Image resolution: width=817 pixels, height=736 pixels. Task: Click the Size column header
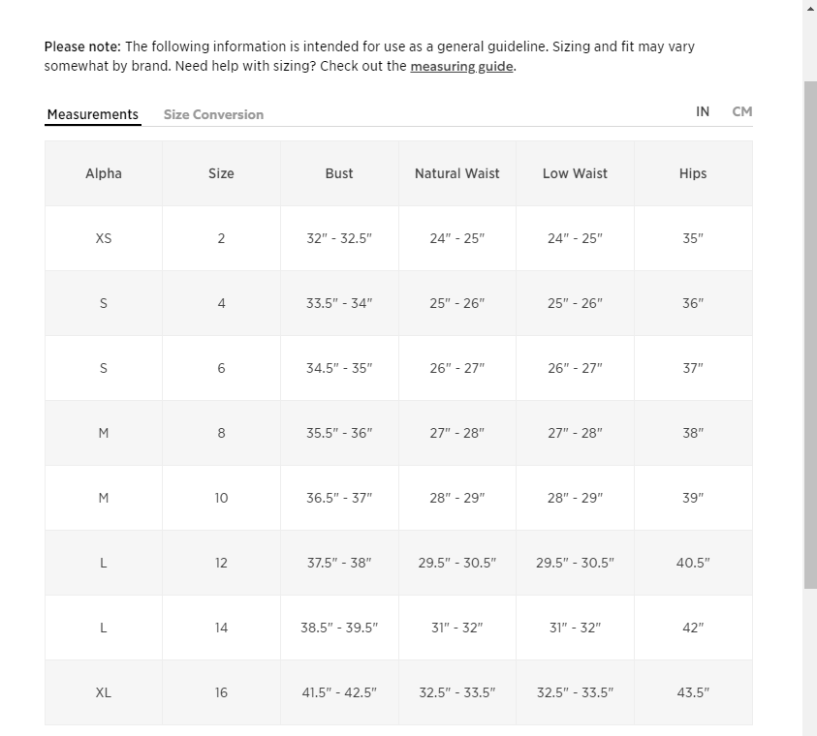pos(221,173)
